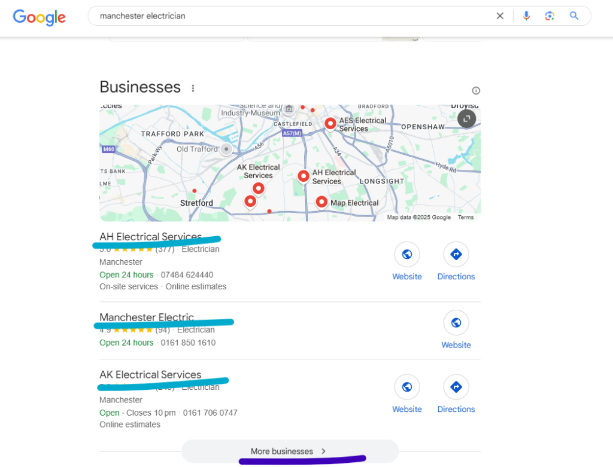The height and width of the screenshot is (467, 613).
Task: Clear the search query with the X
Action: click(500, 16)
